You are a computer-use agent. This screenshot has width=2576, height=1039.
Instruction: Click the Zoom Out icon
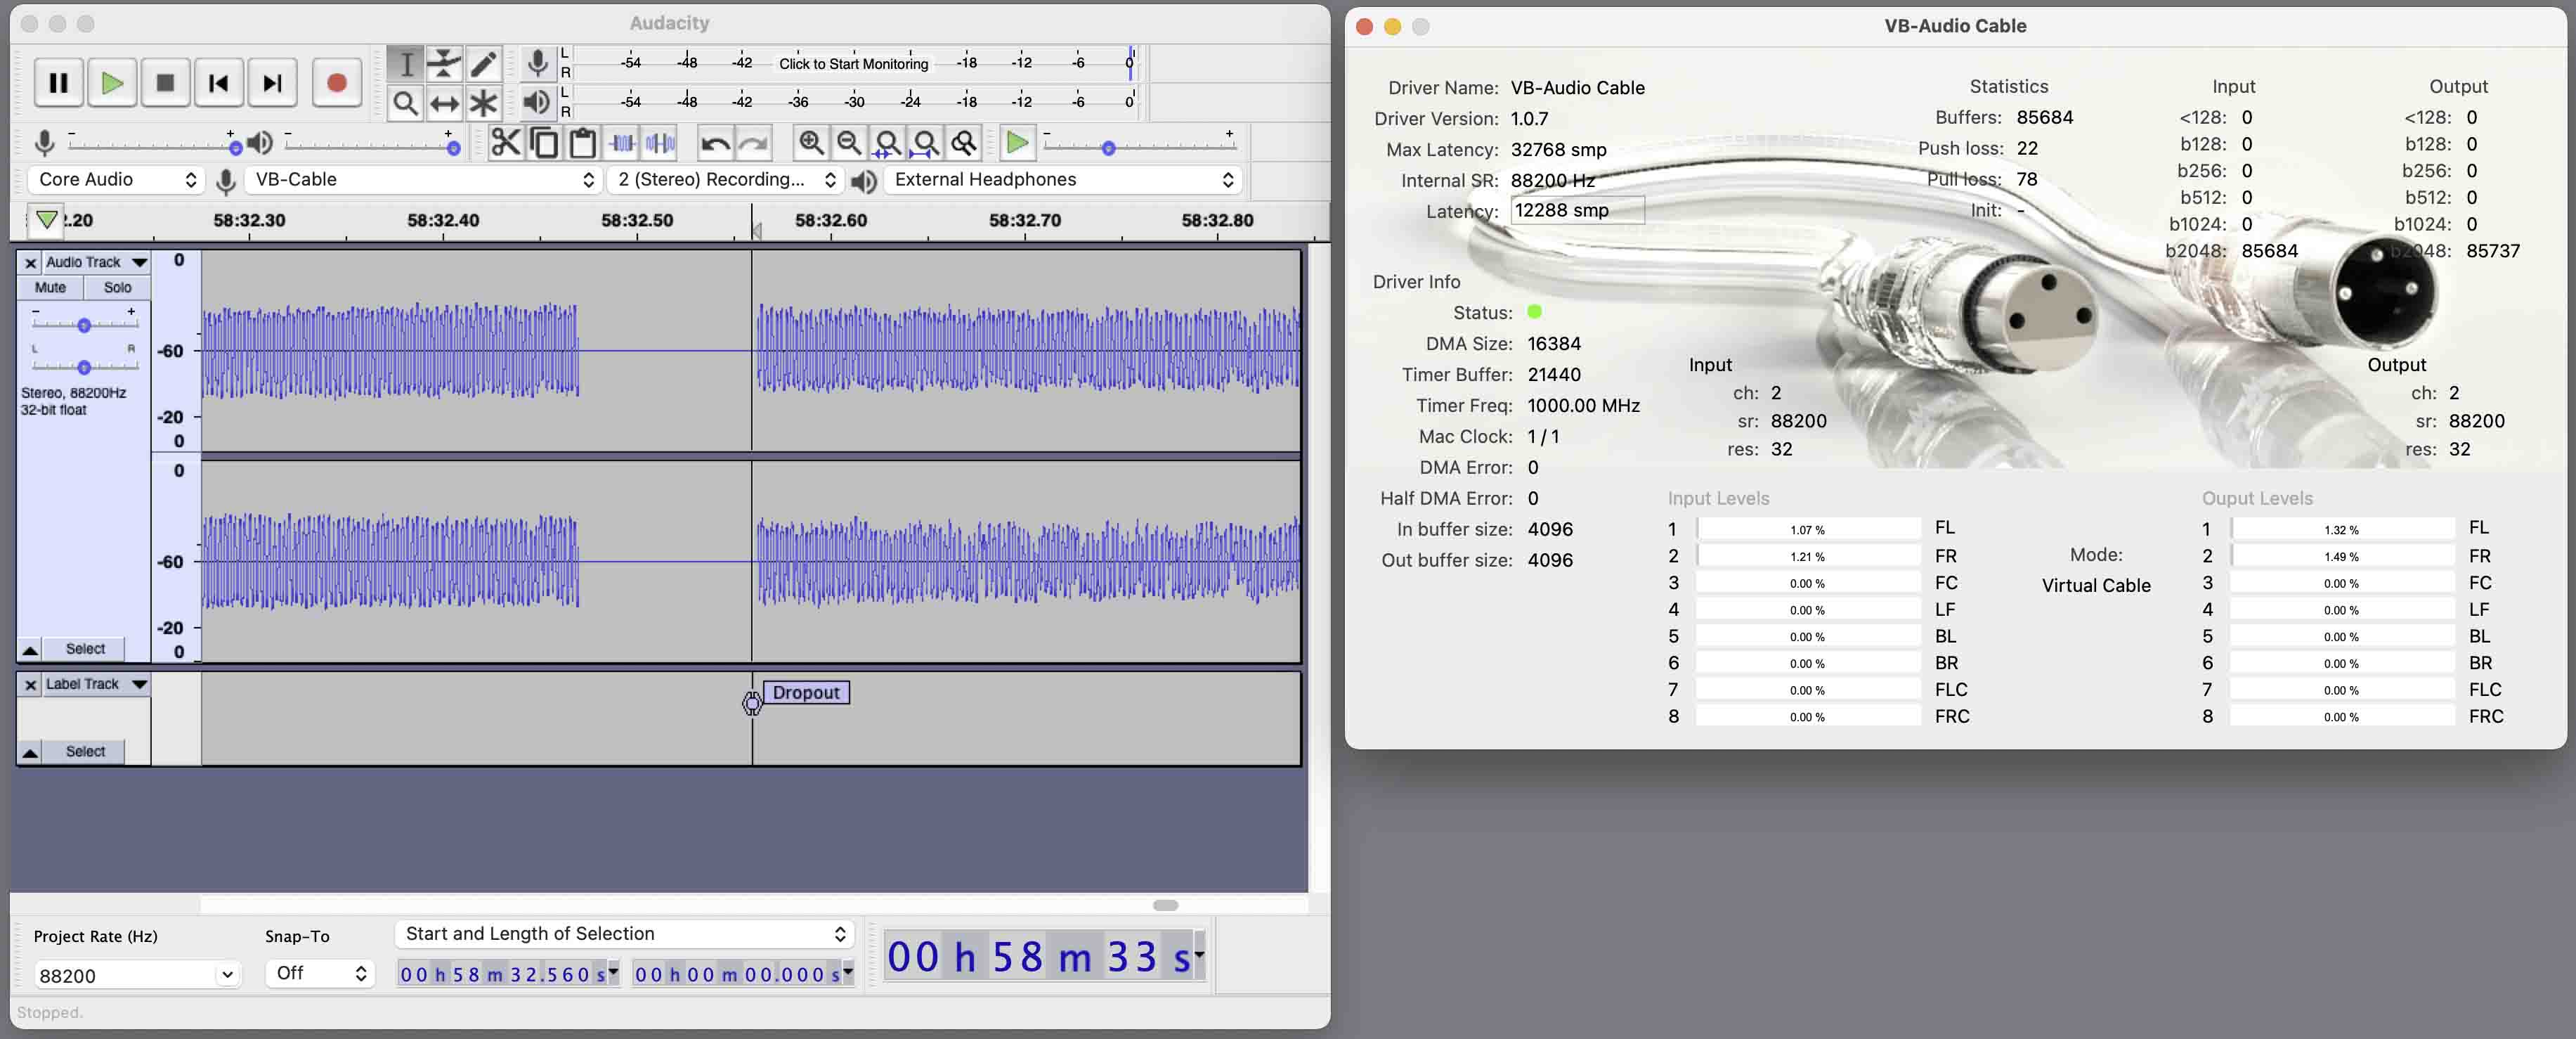pyautogui.click(x=849, y=143)
